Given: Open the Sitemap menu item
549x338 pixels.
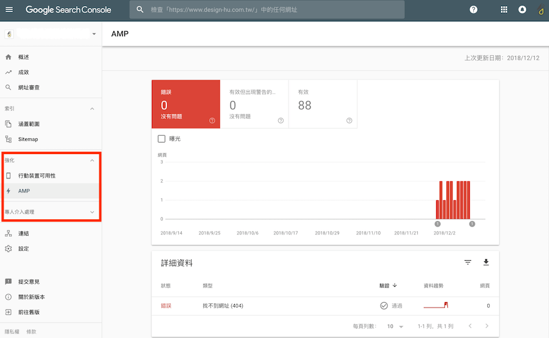Looking at the screenshot, I should click(x=28, y=139).
